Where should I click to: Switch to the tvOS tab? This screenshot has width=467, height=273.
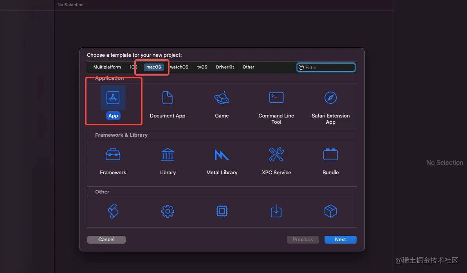(202, 67)
